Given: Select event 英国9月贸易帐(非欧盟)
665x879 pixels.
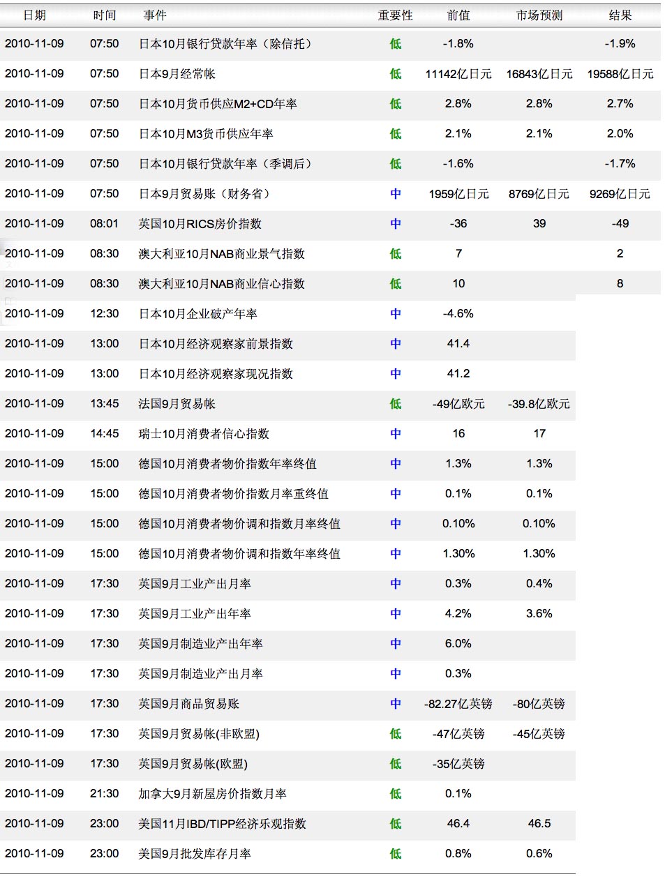Looking at the screenshot, I should [199, 734].
